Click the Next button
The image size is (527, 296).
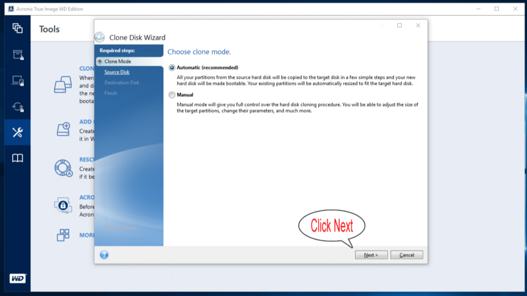[372, 255]
